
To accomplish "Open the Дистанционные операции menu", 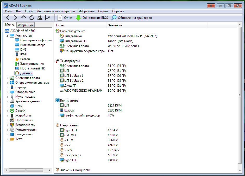I will click(56, 11).
